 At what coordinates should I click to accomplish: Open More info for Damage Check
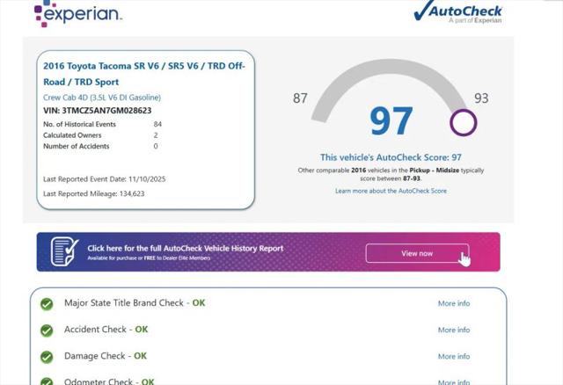pyautogui.click(x=454, y=357)
